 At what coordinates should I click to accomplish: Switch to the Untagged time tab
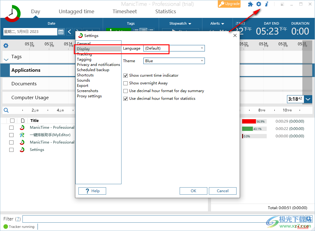[x=76, y=11]
